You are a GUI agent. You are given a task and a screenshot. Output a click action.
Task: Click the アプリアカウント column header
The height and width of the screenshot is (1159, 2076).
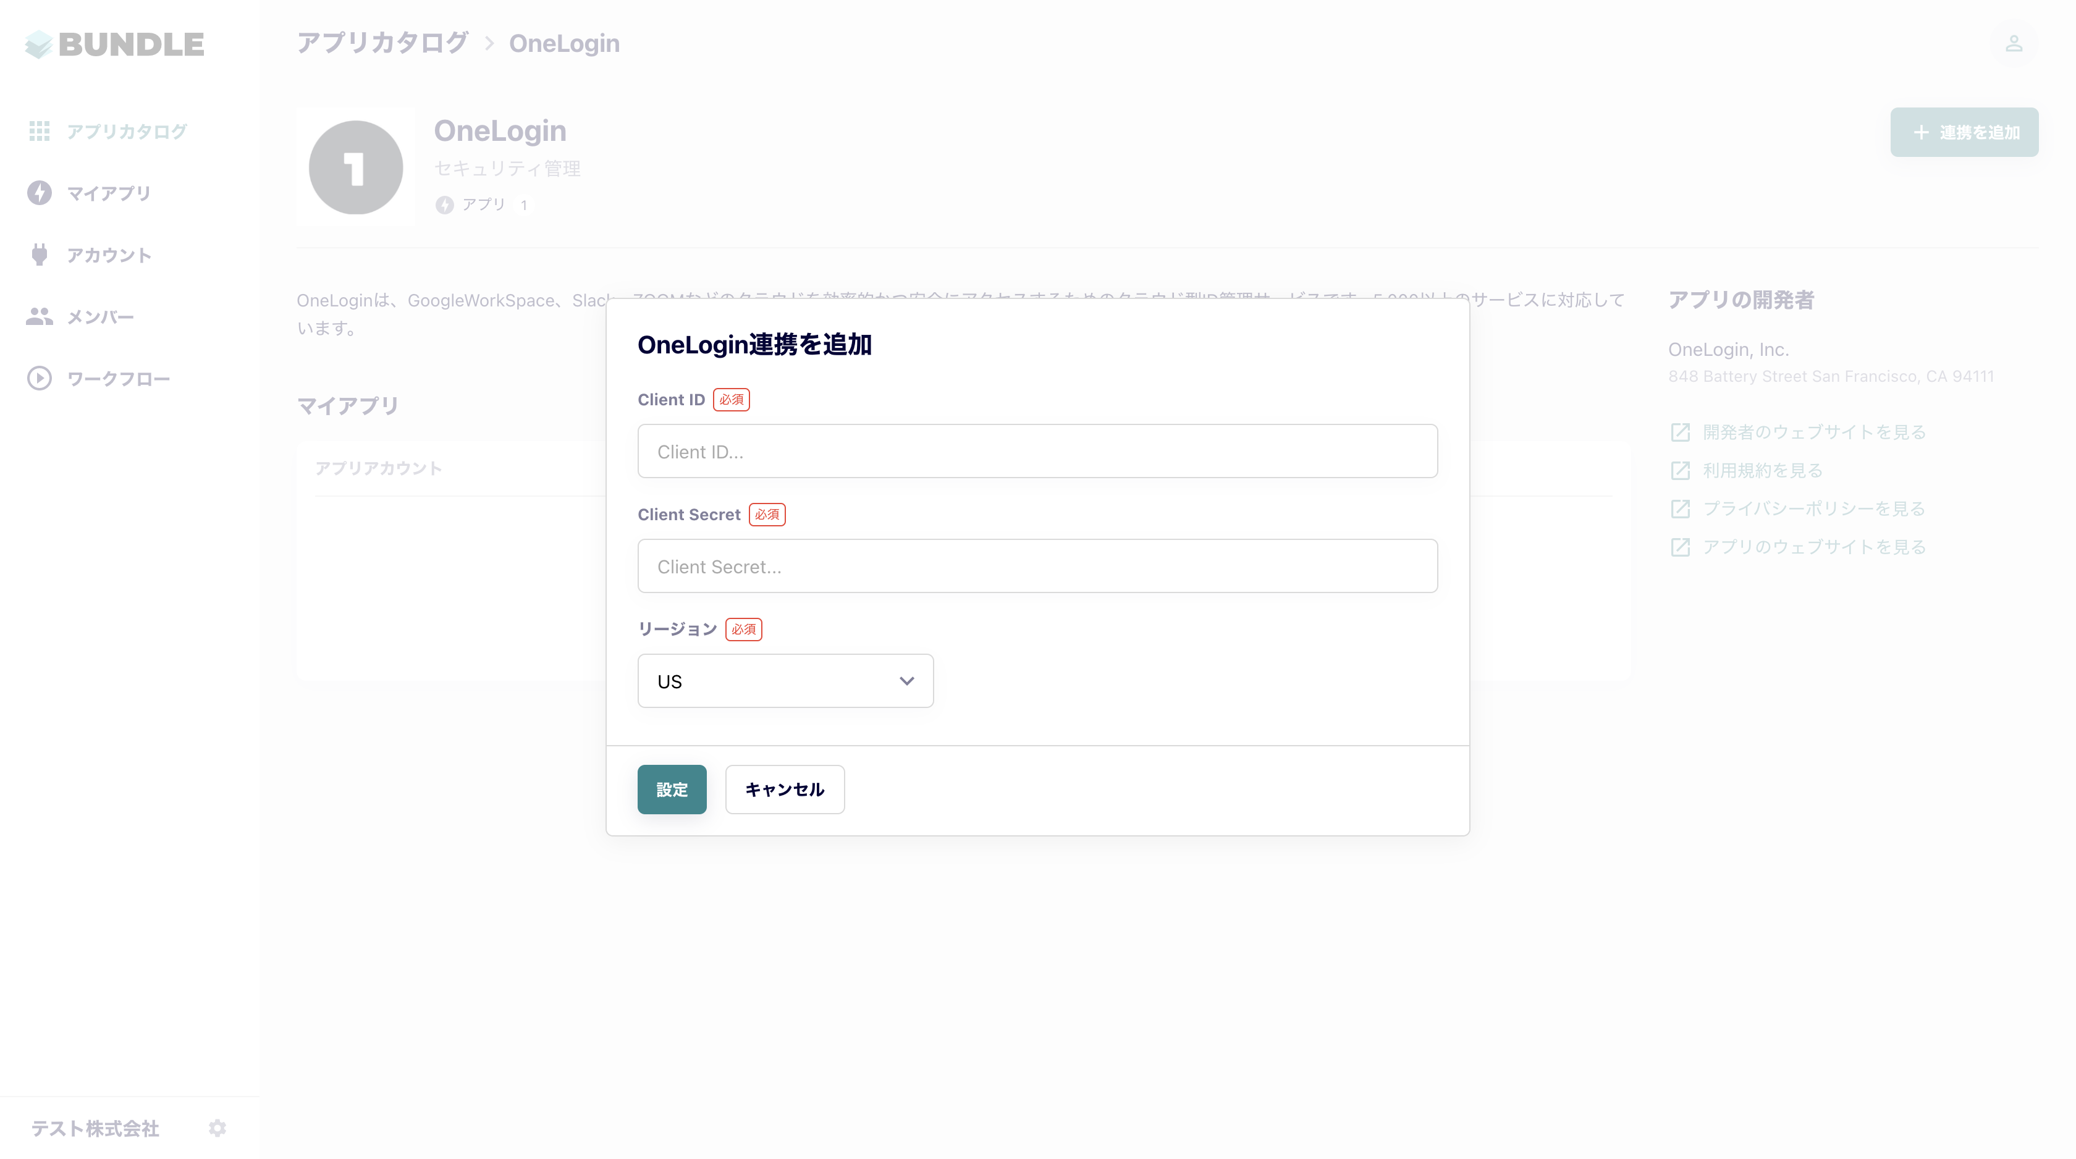tap(378, 468)
